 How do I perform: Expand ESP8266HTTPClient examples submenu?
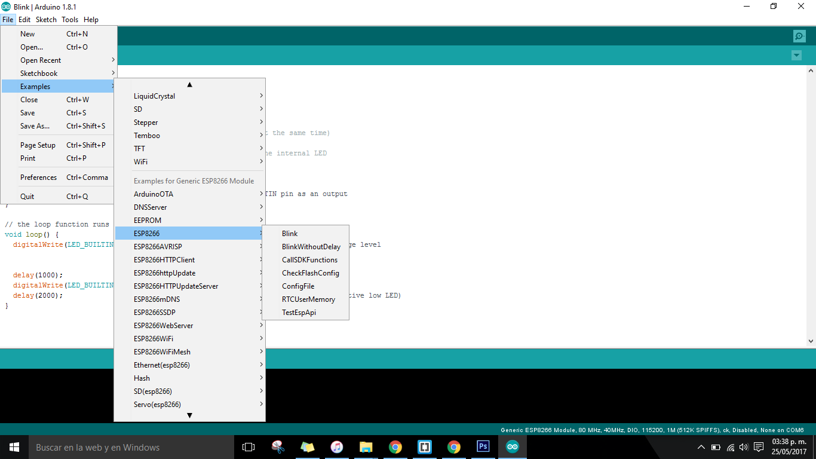point(189,260)
